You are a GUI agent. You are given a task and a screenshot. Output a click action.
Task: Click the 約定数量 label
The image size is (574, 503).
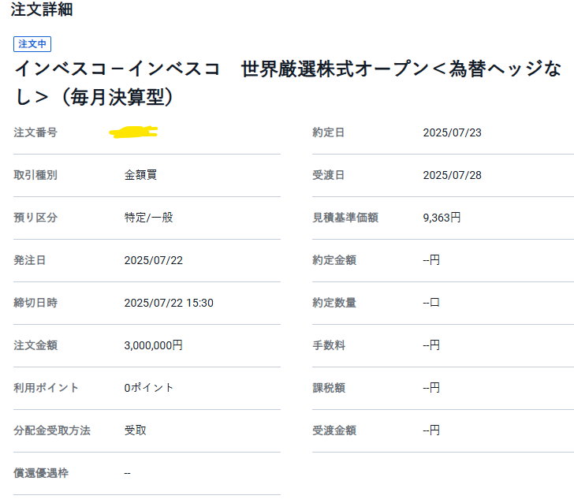pyautogui.click(x=334, y=303)
